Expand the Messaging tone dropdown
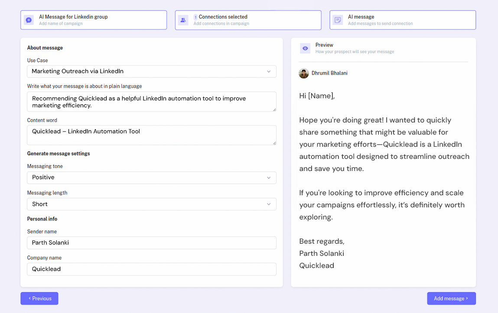Screen dimensions: 498x313 tap(152, 177)
